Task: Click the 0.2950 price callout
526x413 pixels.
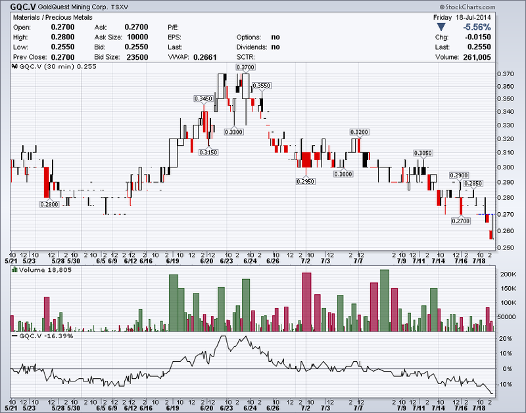Action: tap(305, 181)
